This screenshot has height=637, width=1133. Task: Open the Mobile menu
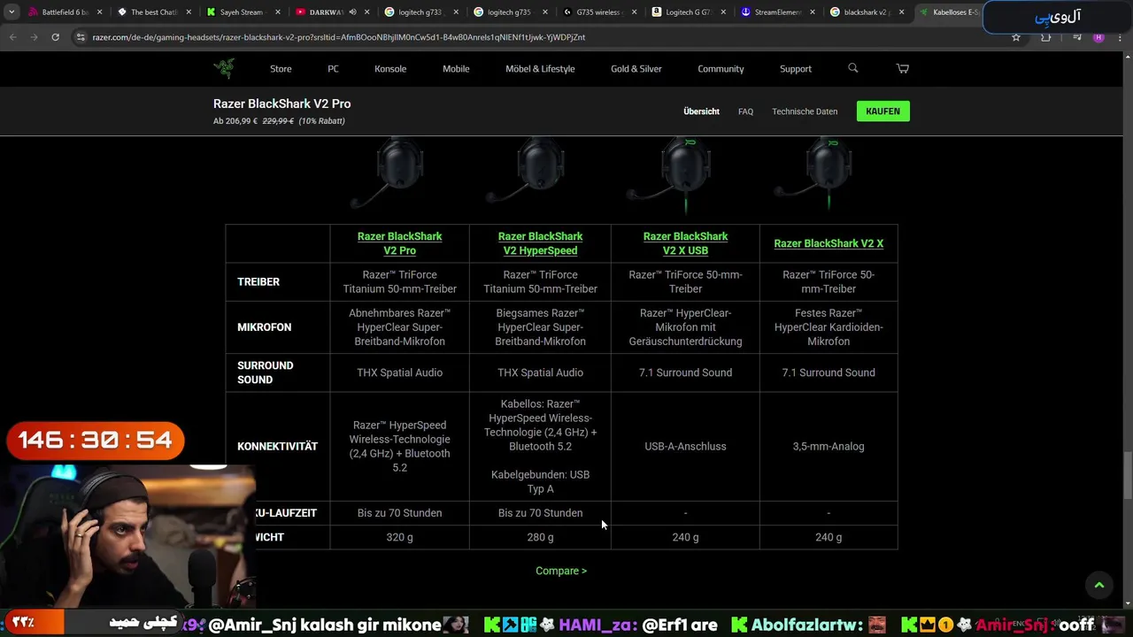(x=456, y=68)
